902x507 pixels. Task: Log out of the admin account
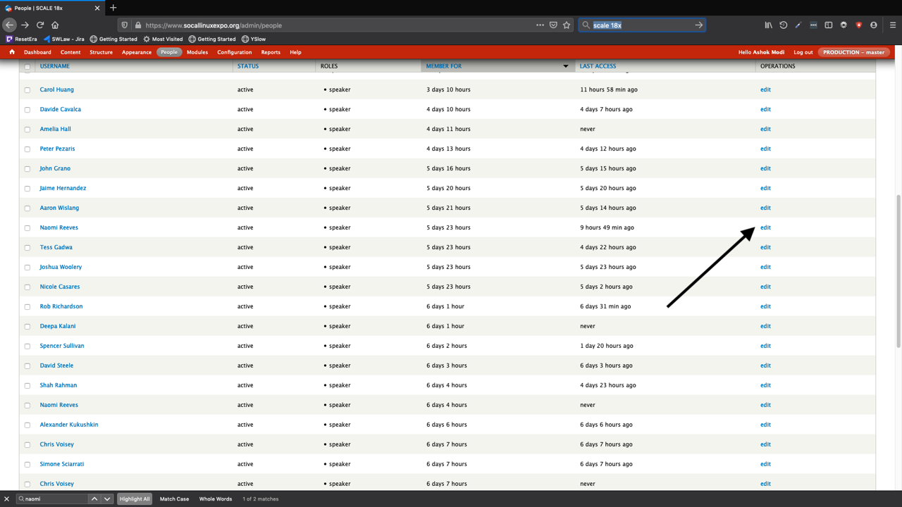point(803,52)
